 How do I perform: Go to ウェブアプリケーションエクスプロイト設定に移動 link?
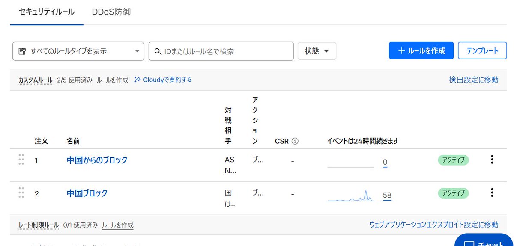click(x=434, y=225)
